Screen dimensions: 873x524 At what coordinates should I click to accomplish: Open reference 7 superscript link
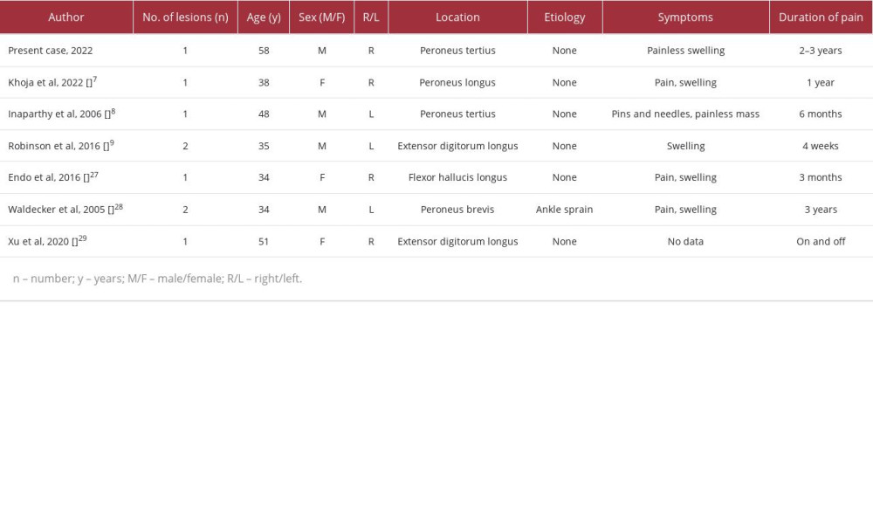[94, 79]
